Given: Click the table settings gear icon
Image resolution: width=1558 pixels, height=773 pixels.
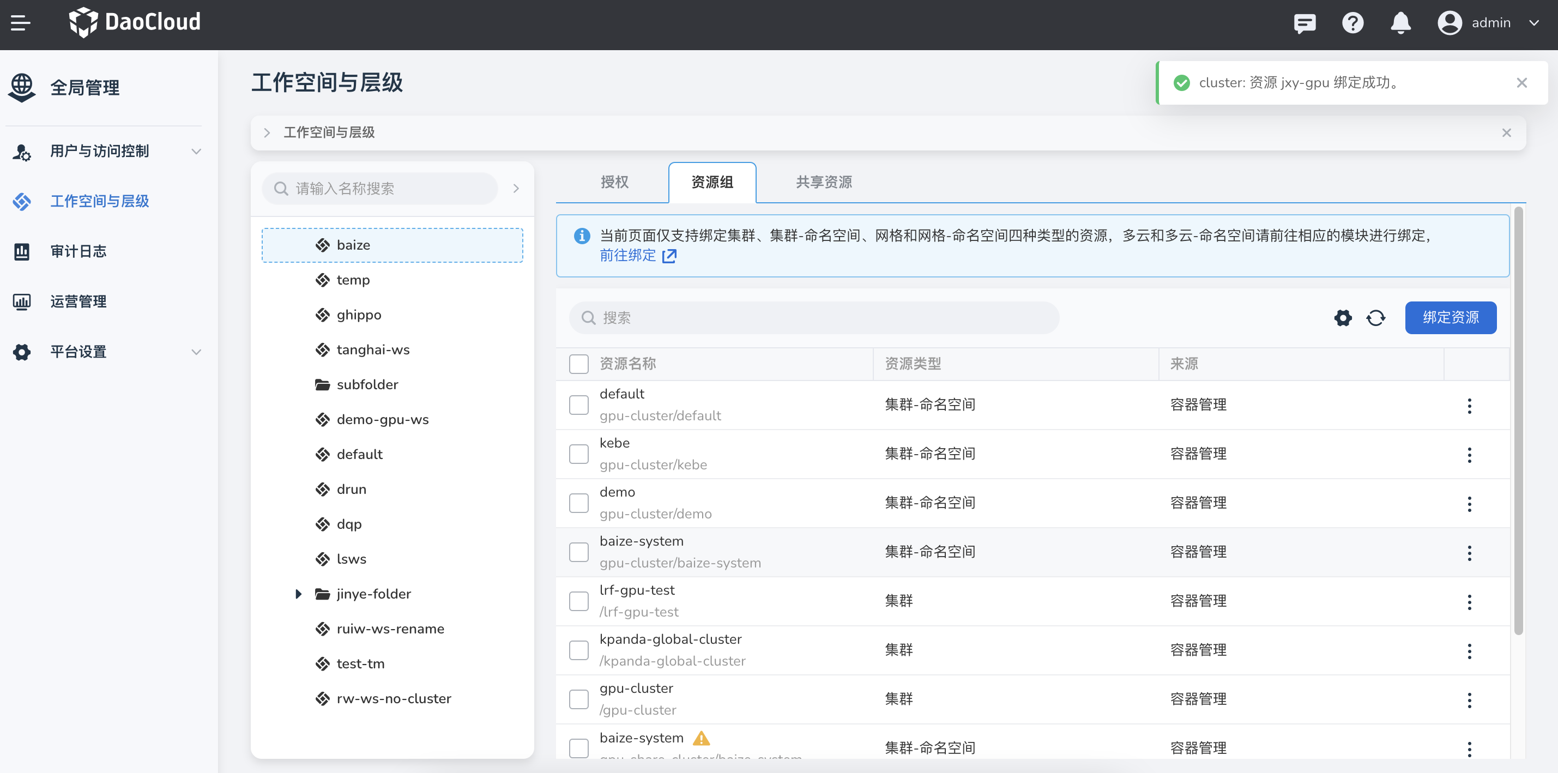Looking at the screenshot, I should 1343,318.
